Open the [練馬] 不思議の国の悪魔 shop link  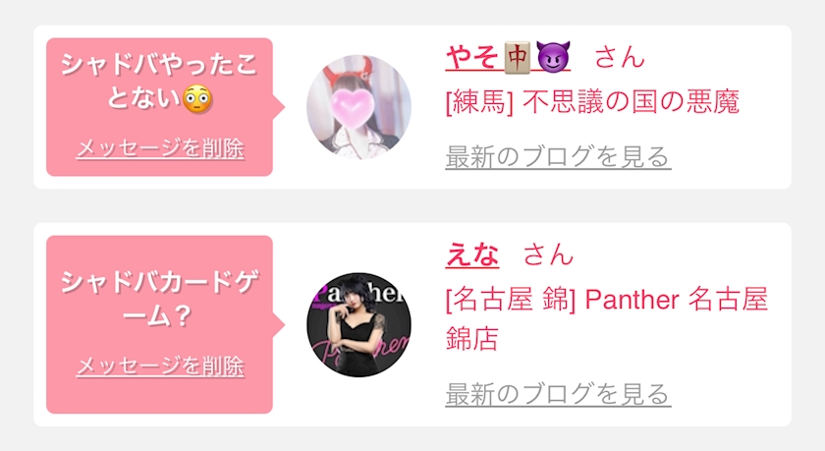tap(592, 102)
